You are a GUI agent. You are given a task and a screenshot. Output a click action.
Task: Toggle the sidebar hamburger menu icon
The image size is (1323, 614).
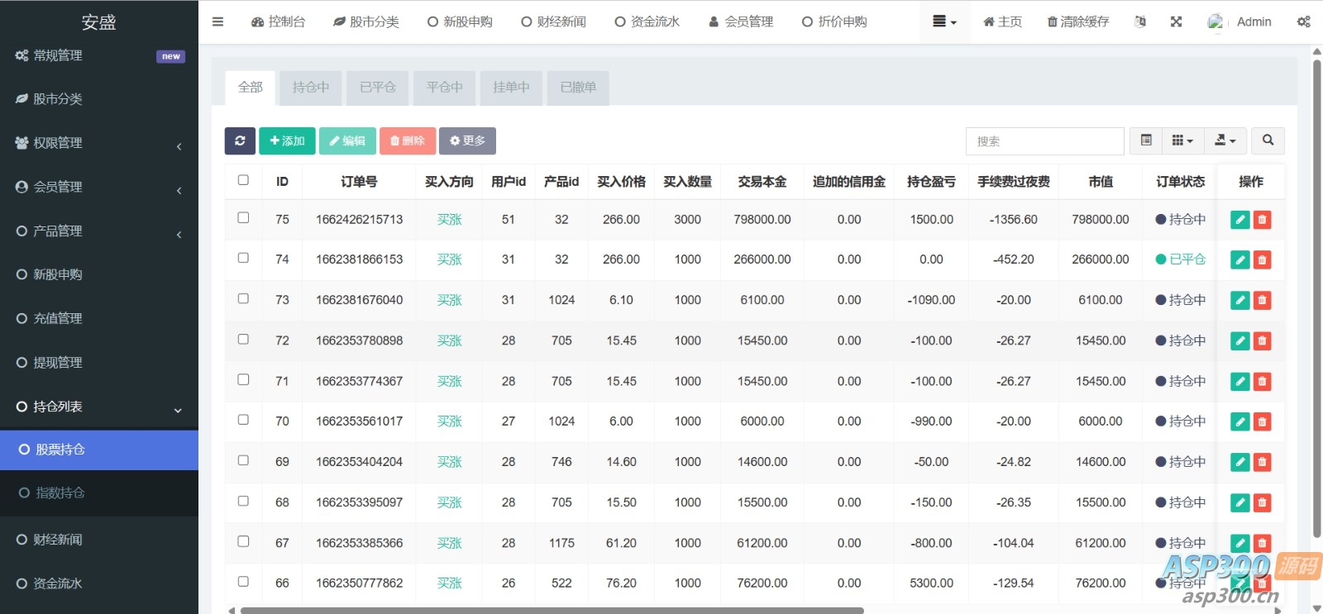[217, 21]
